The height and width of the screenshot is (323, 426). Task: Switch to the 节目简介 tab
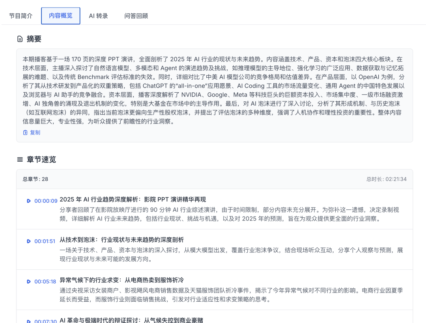point(20,16)
